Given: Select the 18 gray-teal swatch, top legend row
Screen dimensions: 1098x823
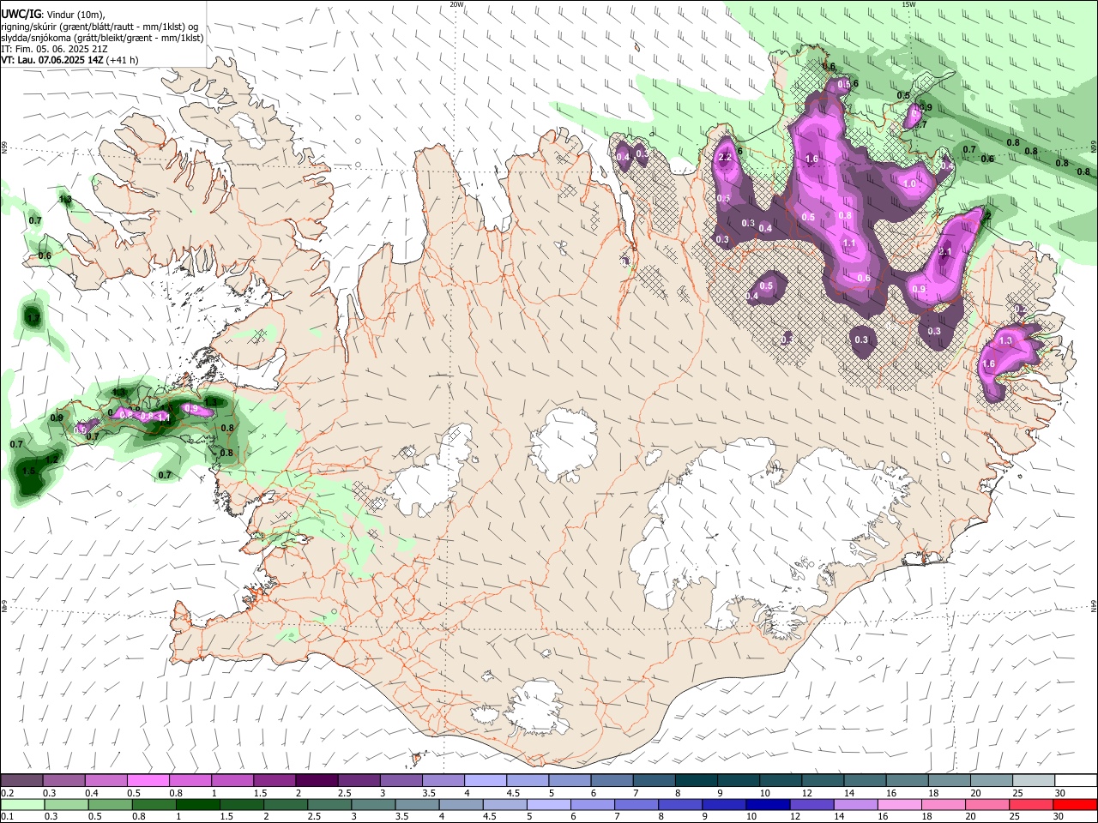Looking at the screenshot, I should click(x=948, y=781).
